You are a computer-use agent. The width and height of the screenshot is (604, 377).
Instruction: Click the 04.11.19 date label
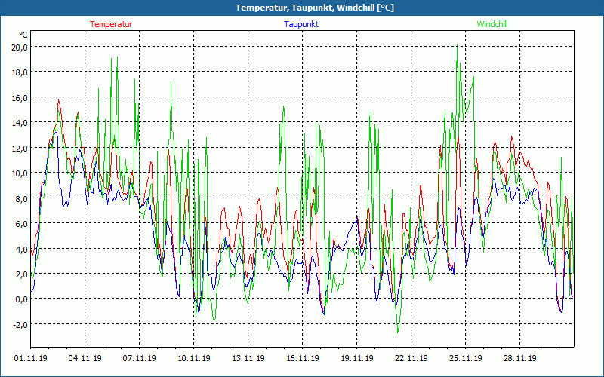(85, 358)
